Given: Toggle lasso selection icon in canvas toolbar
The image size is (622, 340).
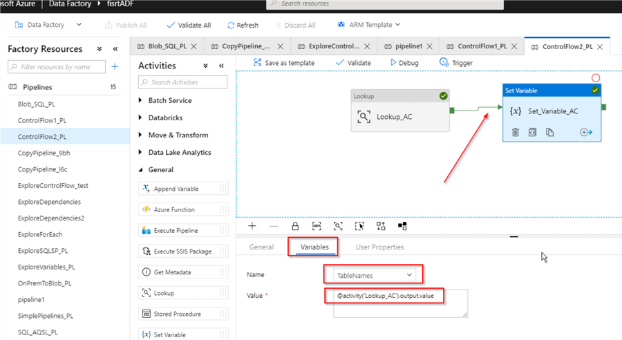Looking at the screenshot, I should [359, 226].
